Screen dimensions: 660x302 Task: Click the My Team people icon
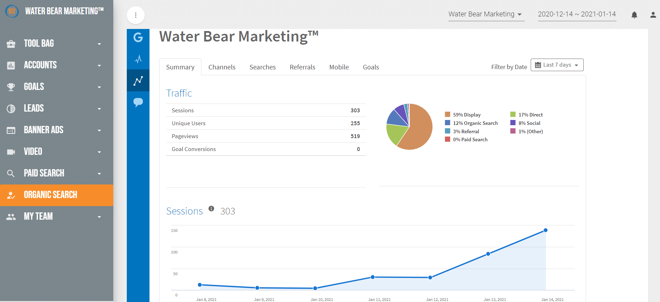coord(11,217)
